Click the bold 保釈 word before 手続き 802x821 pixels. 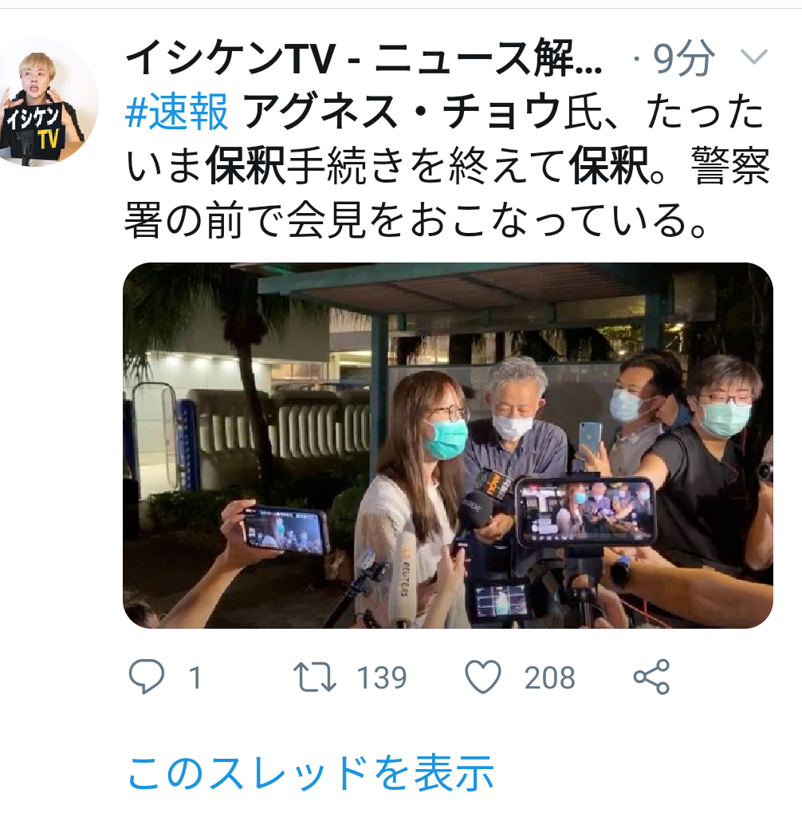(x=246, y=165)
